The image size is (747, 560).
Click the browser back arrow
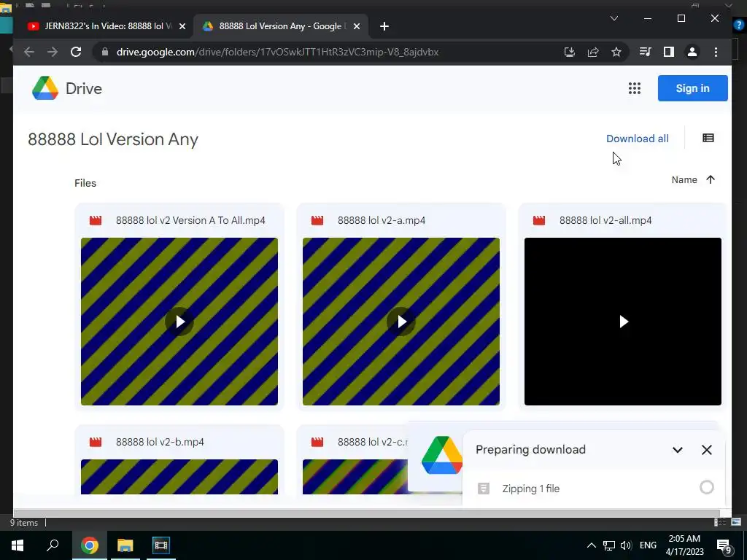coord(29,52)
